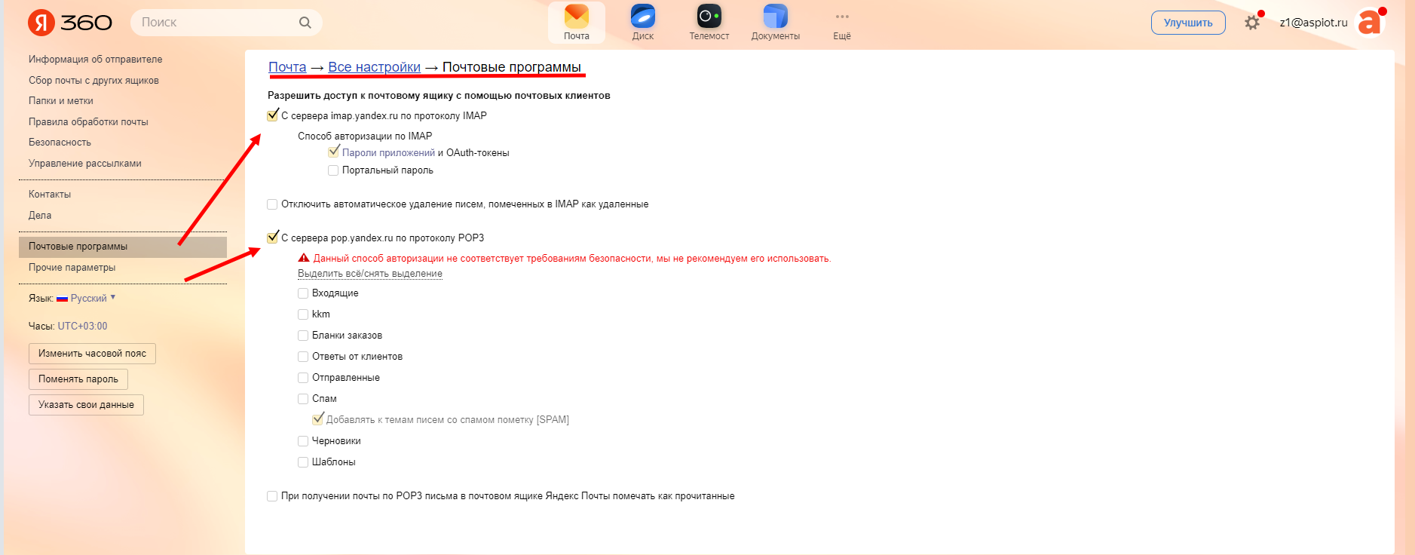This screenshot has width=1415, height=555.
Task: Click the settings gear icon
Action: tap(1251, 23)
